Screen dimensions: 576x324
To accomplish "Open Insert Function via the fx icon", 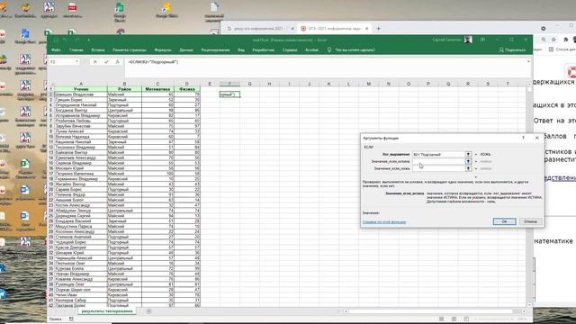I will (x=118, y=62).
